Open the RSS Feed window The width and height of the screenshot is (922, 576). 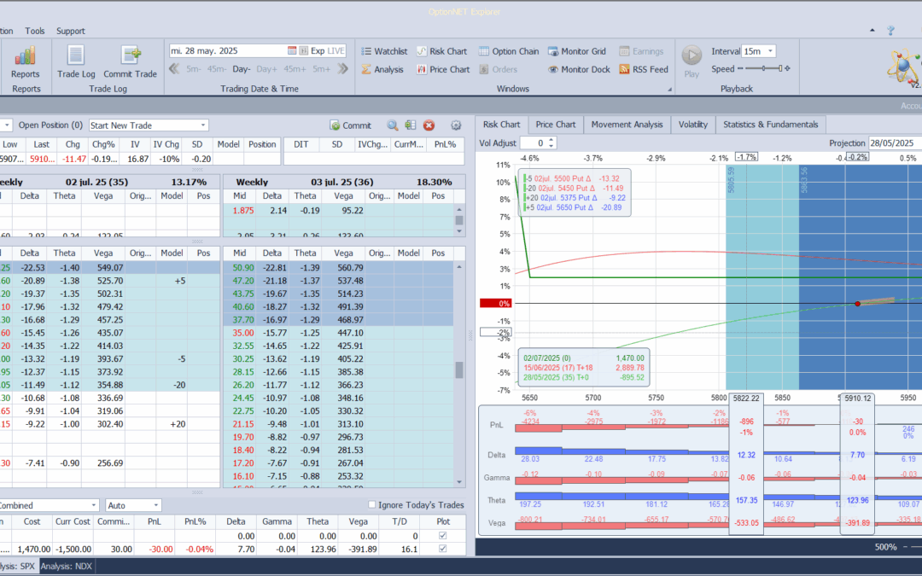tap(643, 70)
